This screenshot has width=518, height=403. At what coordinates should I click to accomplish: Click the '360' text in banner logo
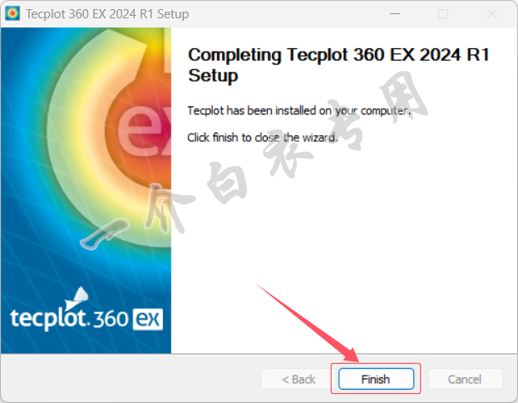(x=111, y=319)
